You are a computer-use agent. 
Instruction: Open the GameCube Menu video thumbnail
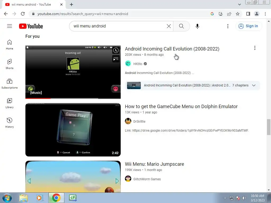click(73, 130)
